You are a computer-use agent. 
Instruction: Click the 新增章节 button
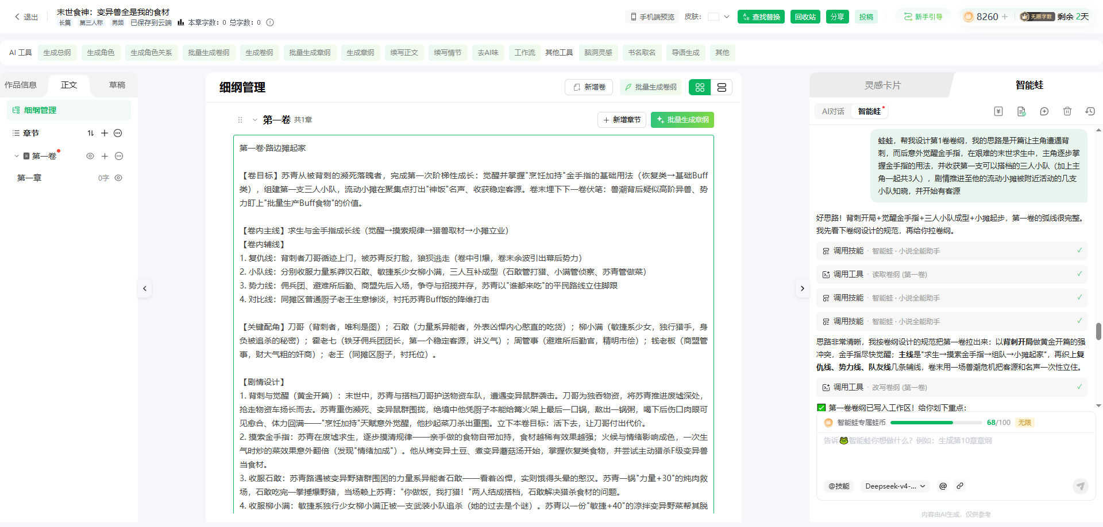click(x=622, y=120)
